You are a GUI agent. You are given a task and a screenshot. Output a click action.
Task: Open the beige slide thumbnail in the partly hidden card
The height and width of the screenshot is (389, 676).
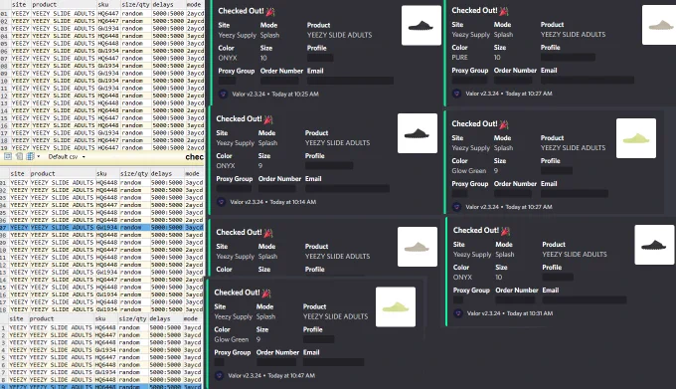[x=418, y=247]
